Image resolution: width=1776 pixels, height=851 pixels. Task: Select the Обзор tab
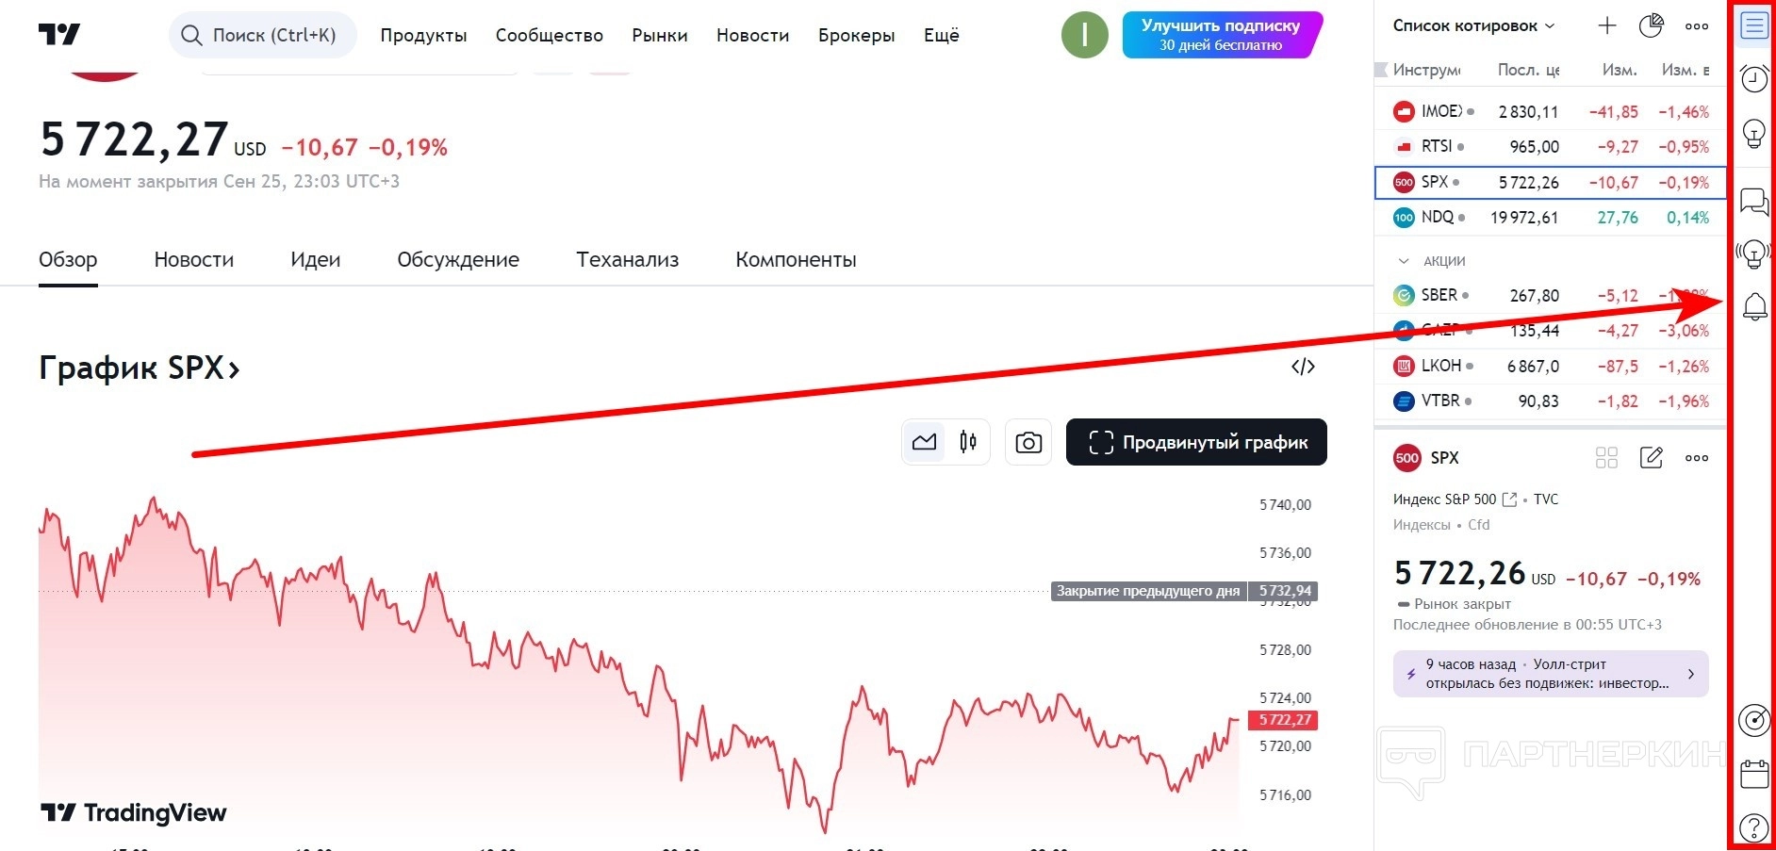68,260
